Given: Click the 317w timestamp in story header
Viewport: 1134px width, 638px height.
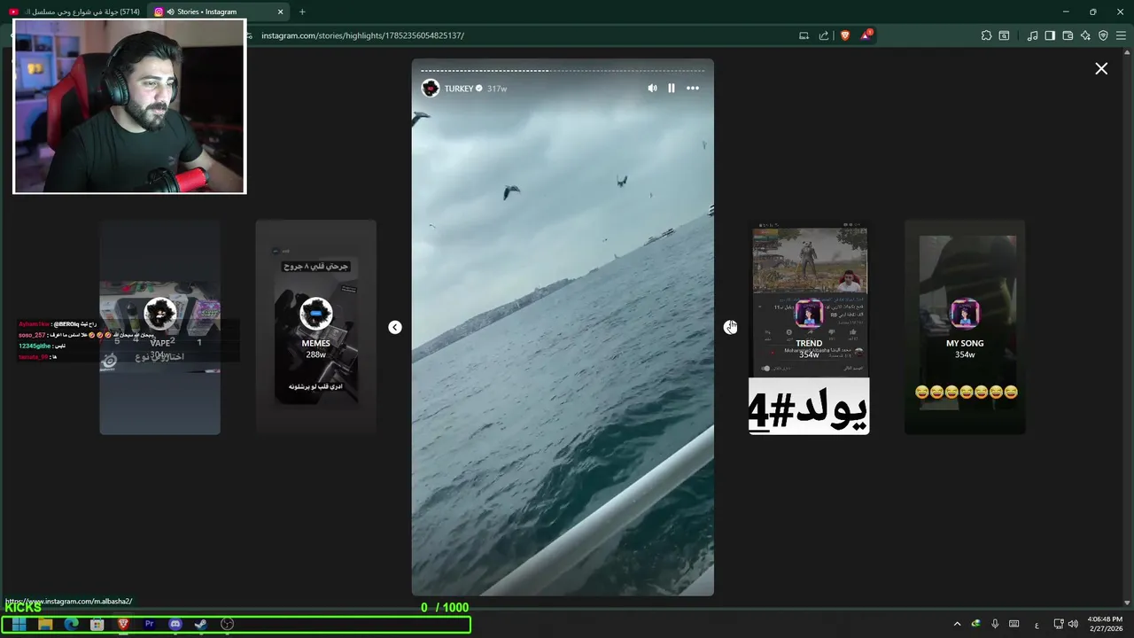Looking at the screenshot, I should pyautogui.click(x=497, y=89).
